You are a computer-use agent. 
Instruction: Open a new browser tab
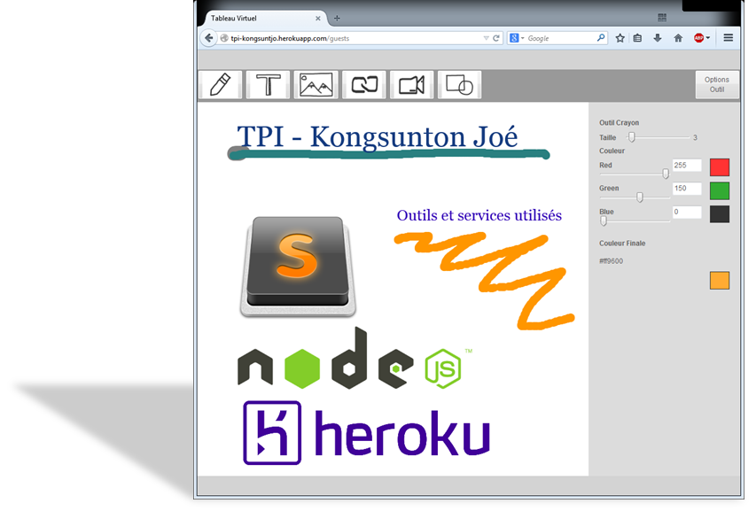[x=337, y=18]
